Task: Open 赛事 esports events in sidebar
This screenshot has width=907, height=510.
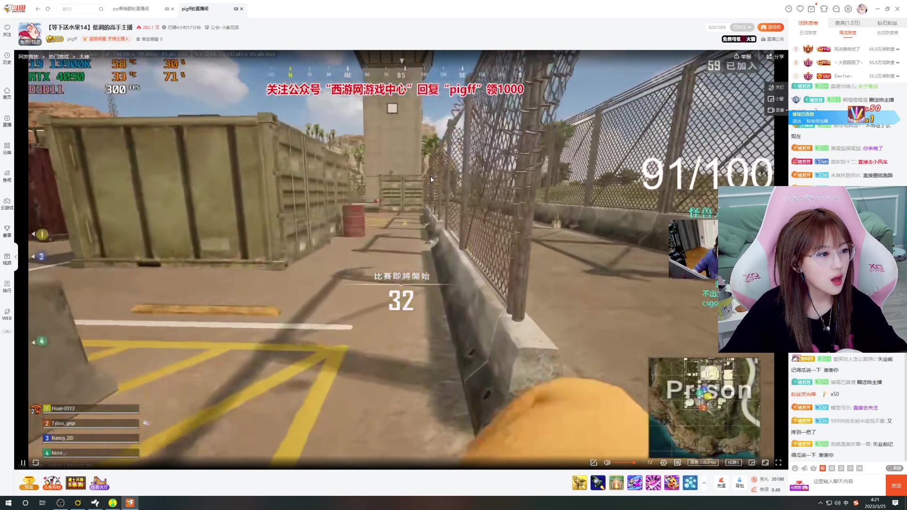Action: point(7,231)
